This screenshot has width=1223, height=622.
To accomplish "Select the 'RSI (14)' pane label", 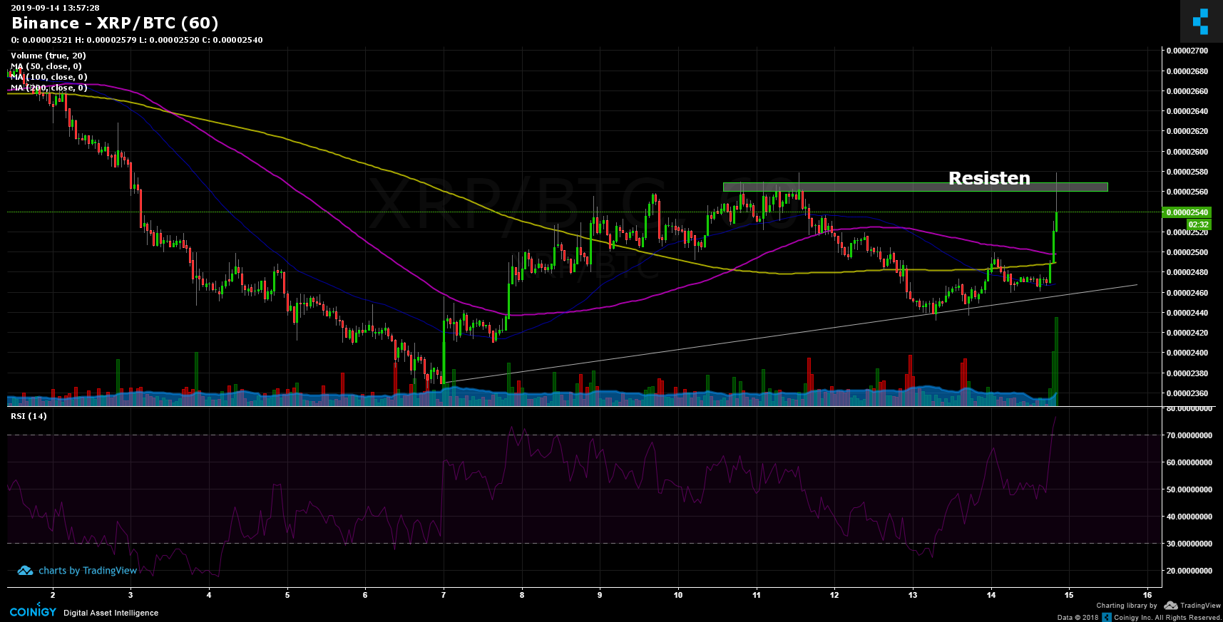I will click(x=29, y=416).
